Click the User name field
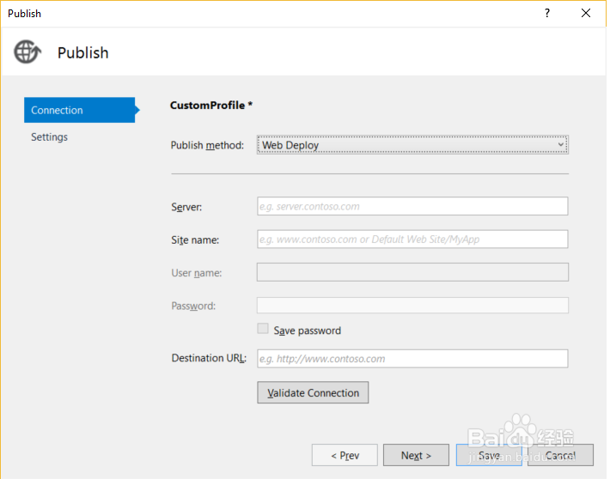The width and height of the screenshot is (610, 479). pyautogui.click(x=412, y=272)
